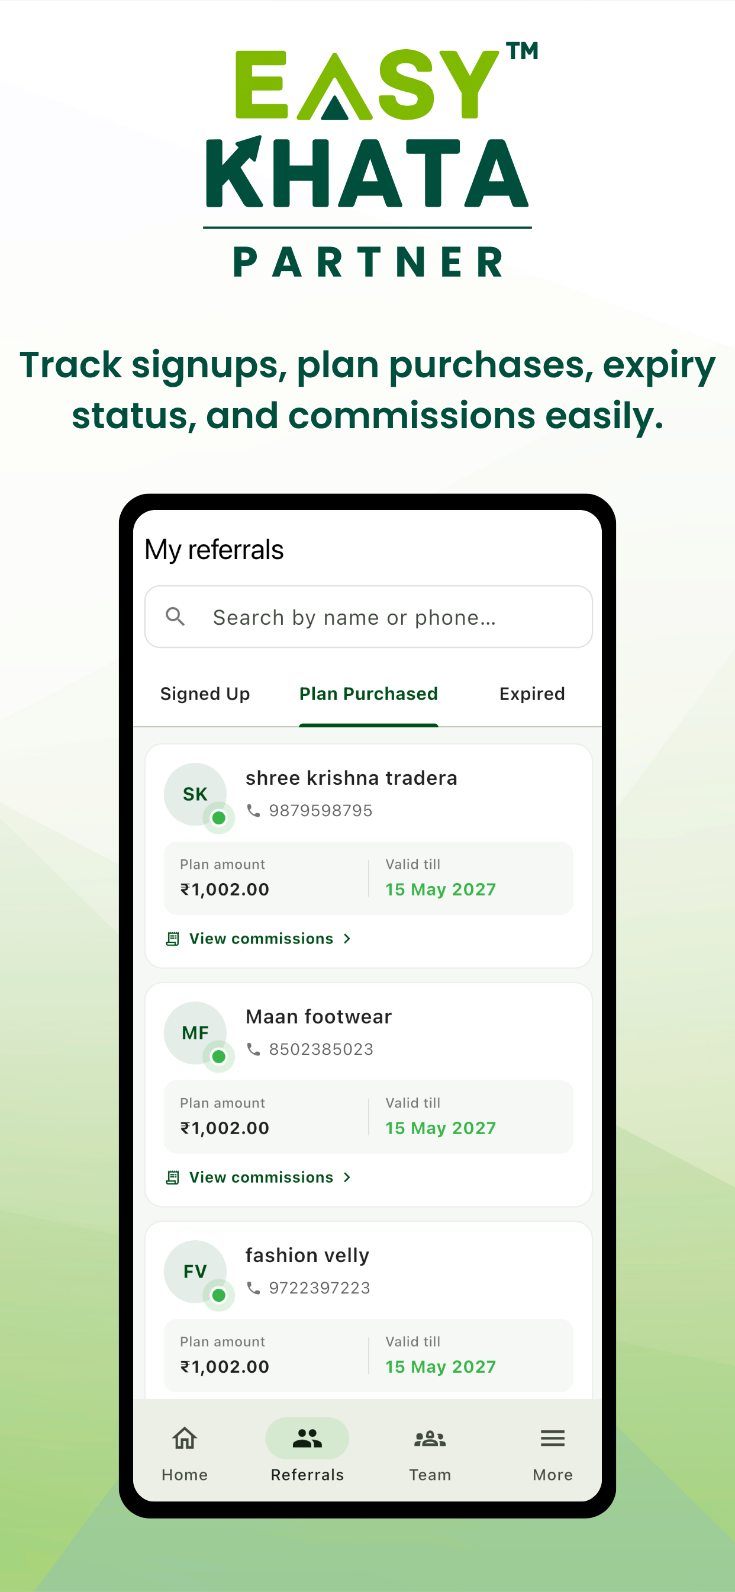The width and height of the screenshot is (735, 1592).
Task: Open the More hamburger menu icon
Action: coord(552,1438)
